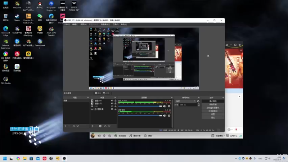Image resolution: width=288 pixels, height=162 pixels.
Task: Remove selected scene with minus icon
Action: (x=69, y=126)
